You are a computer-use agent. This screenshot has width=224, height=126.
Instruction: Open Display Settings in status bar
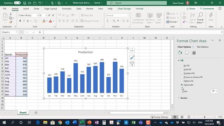click(x=160, y=117)
